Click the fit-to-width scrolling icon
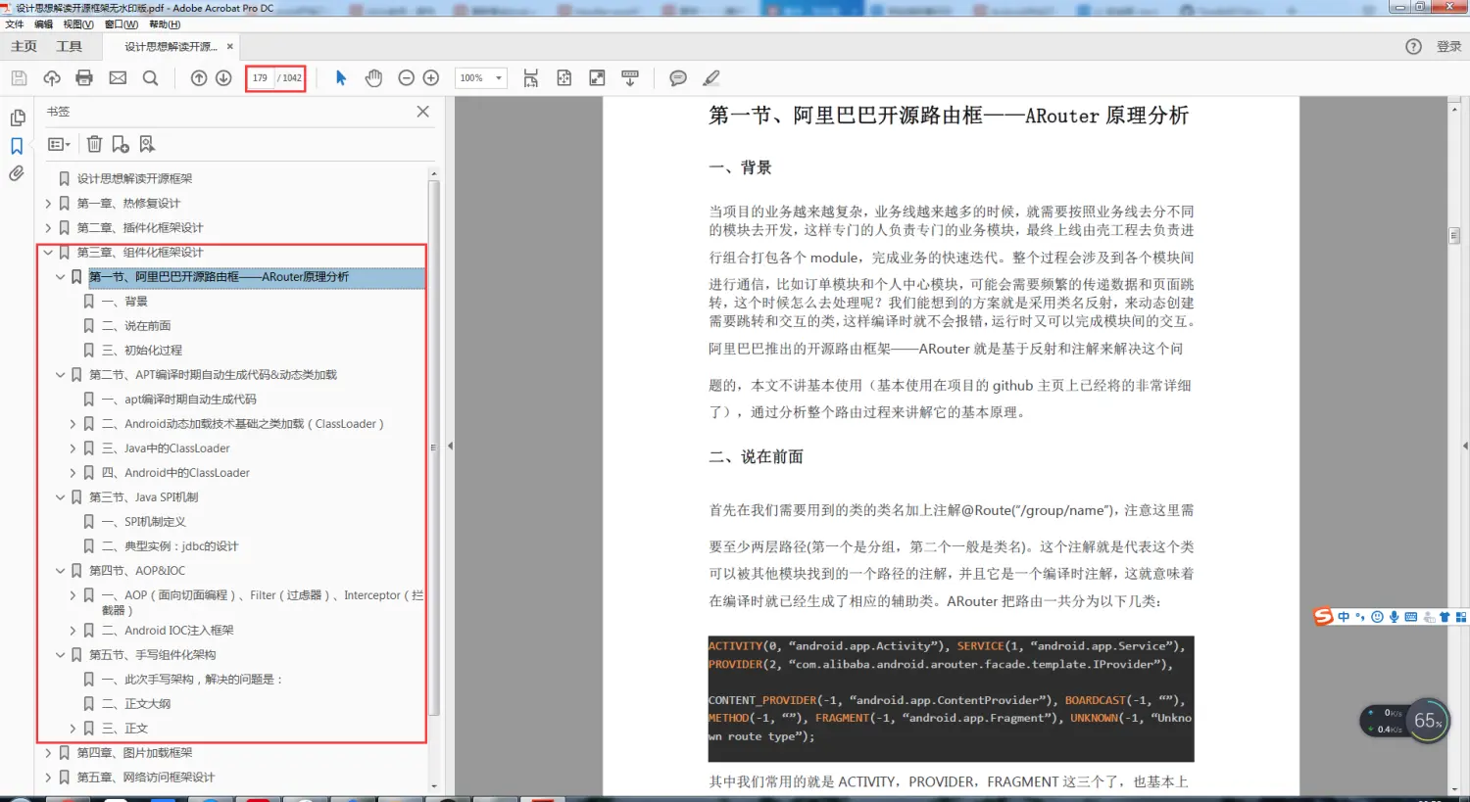This screenshot has height=802, width=1470. click(531, 78)
